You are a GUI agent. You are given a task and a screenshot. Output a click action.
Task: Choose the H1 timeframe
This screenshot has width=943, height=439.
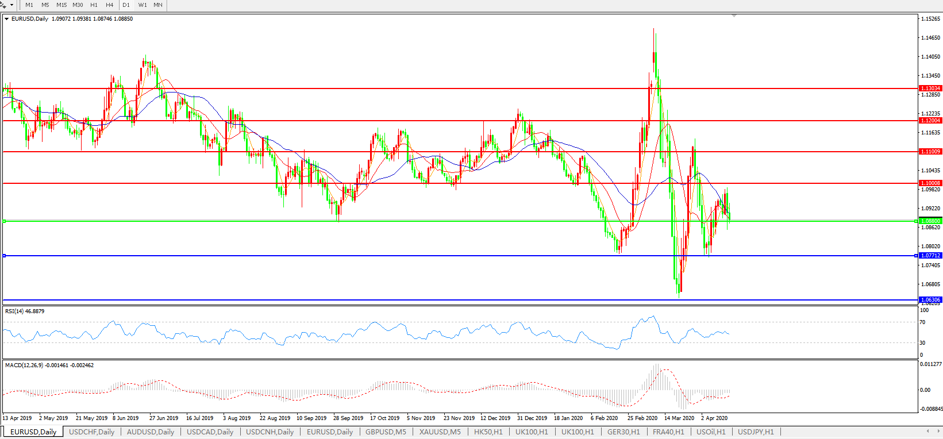(94, 5)
